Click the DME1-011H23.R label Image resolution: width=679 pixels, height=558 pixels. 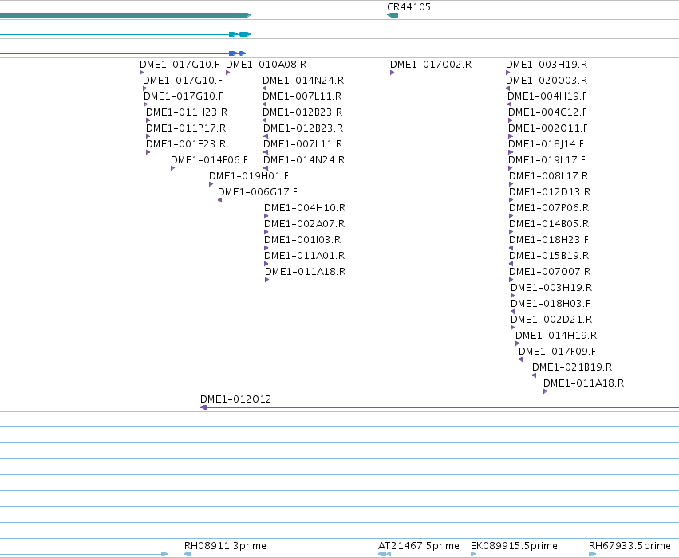tap(187, 112)
